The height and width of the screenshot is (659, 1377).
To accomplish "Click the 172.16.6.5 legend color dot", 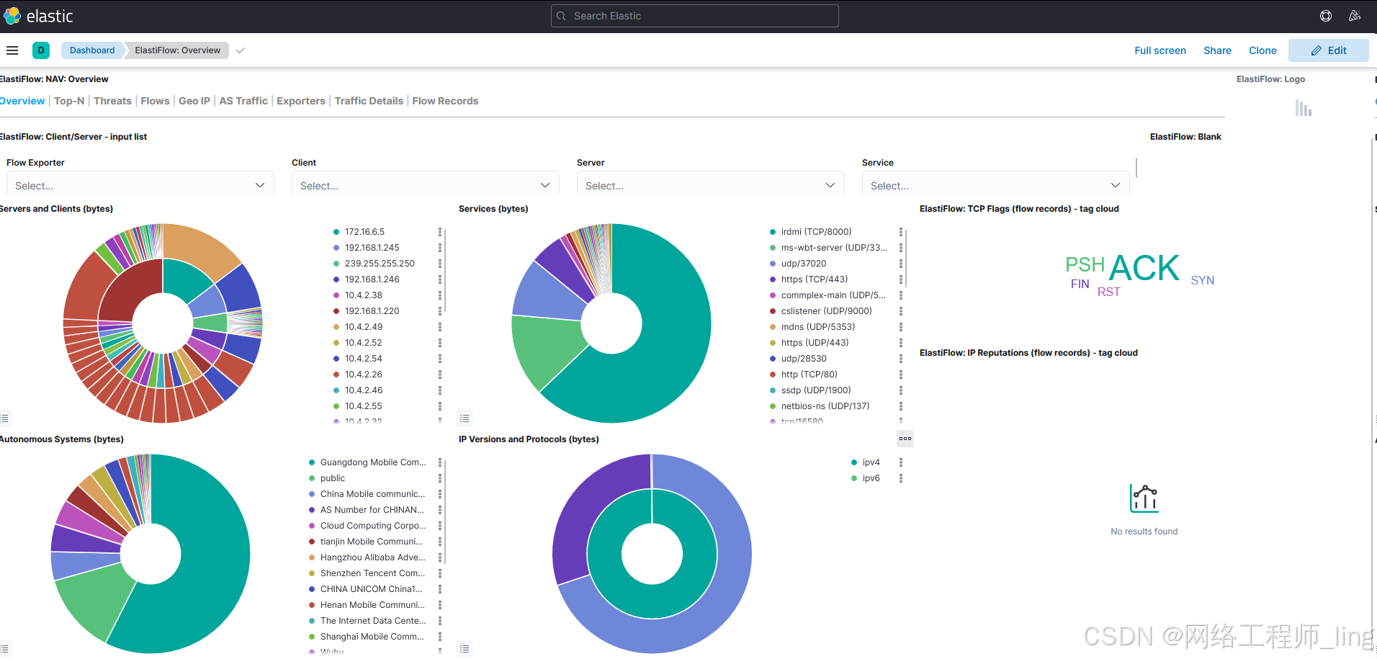I will [x=336, y=232].
